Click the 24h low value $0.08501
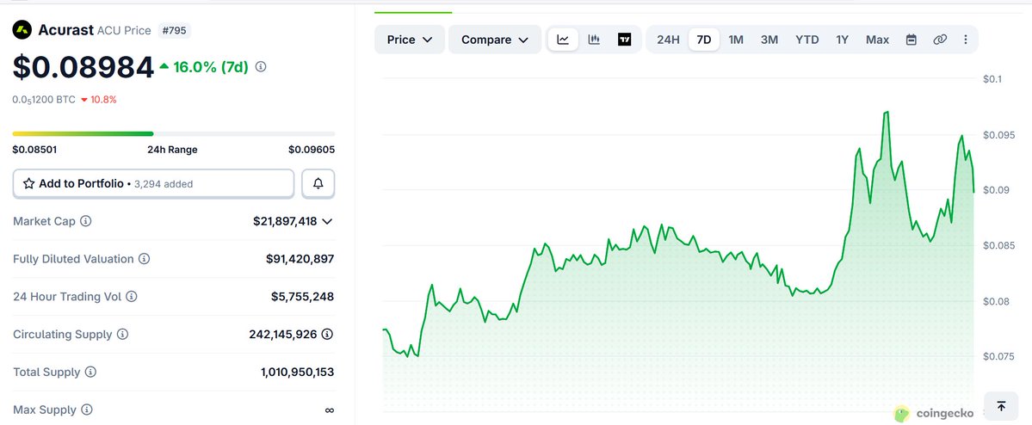 tap(35, 150)
